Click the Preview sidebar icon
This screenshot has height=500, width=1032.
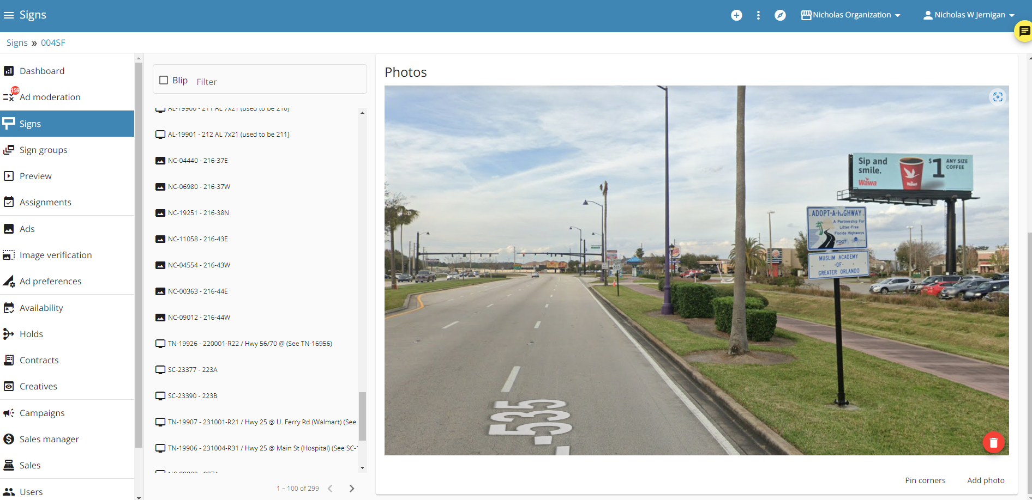9,176
